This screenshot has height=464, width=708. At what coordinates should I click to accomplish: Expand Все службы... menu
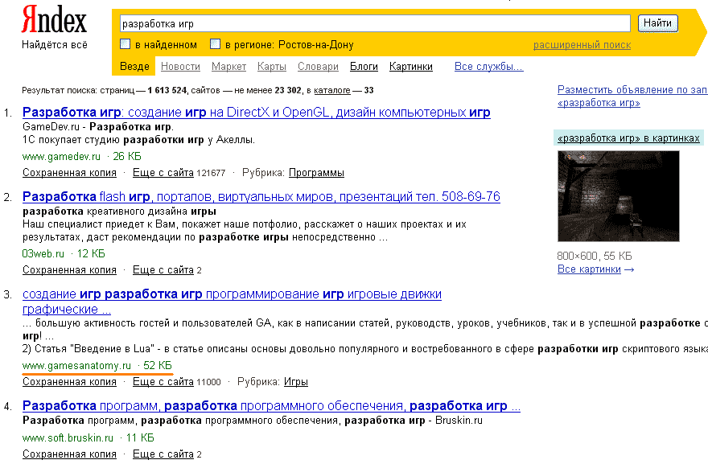pyautogui.click(x=489, y=67)
